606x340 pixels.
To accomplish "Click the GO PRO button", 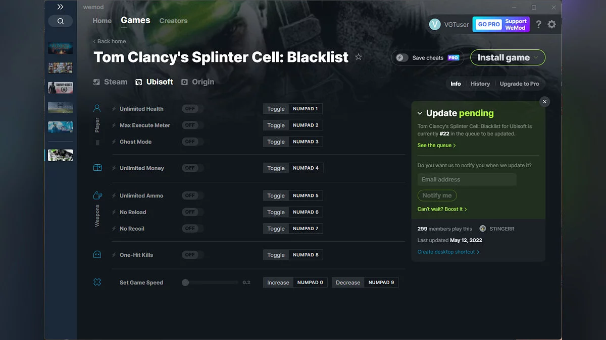I will [x=488, y=24].
